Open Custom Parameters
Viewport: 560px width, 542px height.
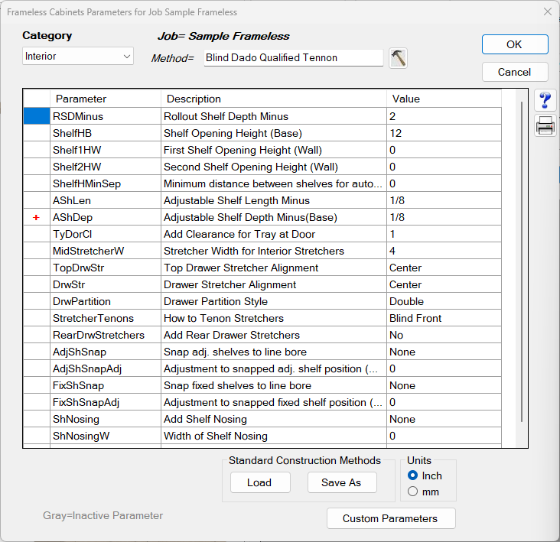(390, 518)
